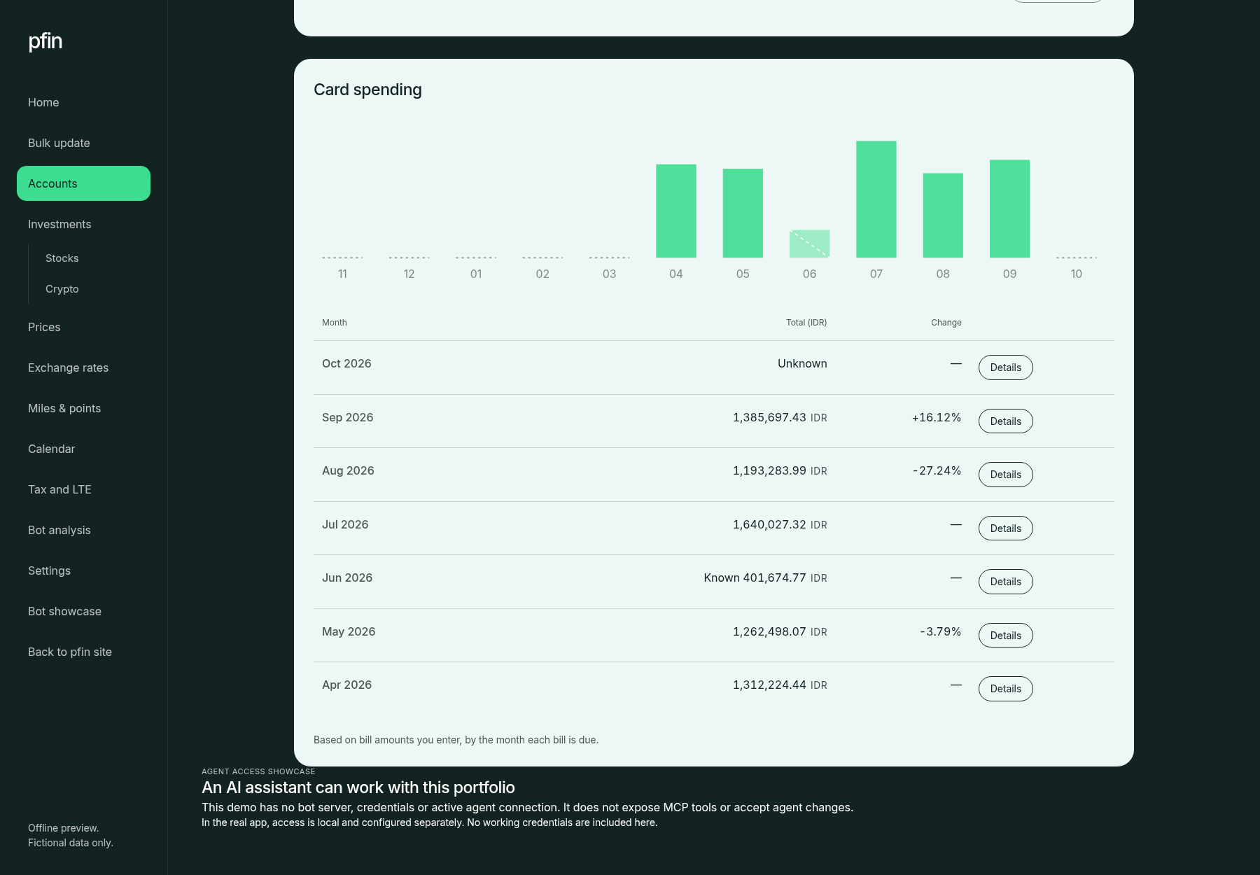1260x875 pixels.
Task: Click the month 09 bar in chart
Action: pyautogui.click(x=1009, y=209)
